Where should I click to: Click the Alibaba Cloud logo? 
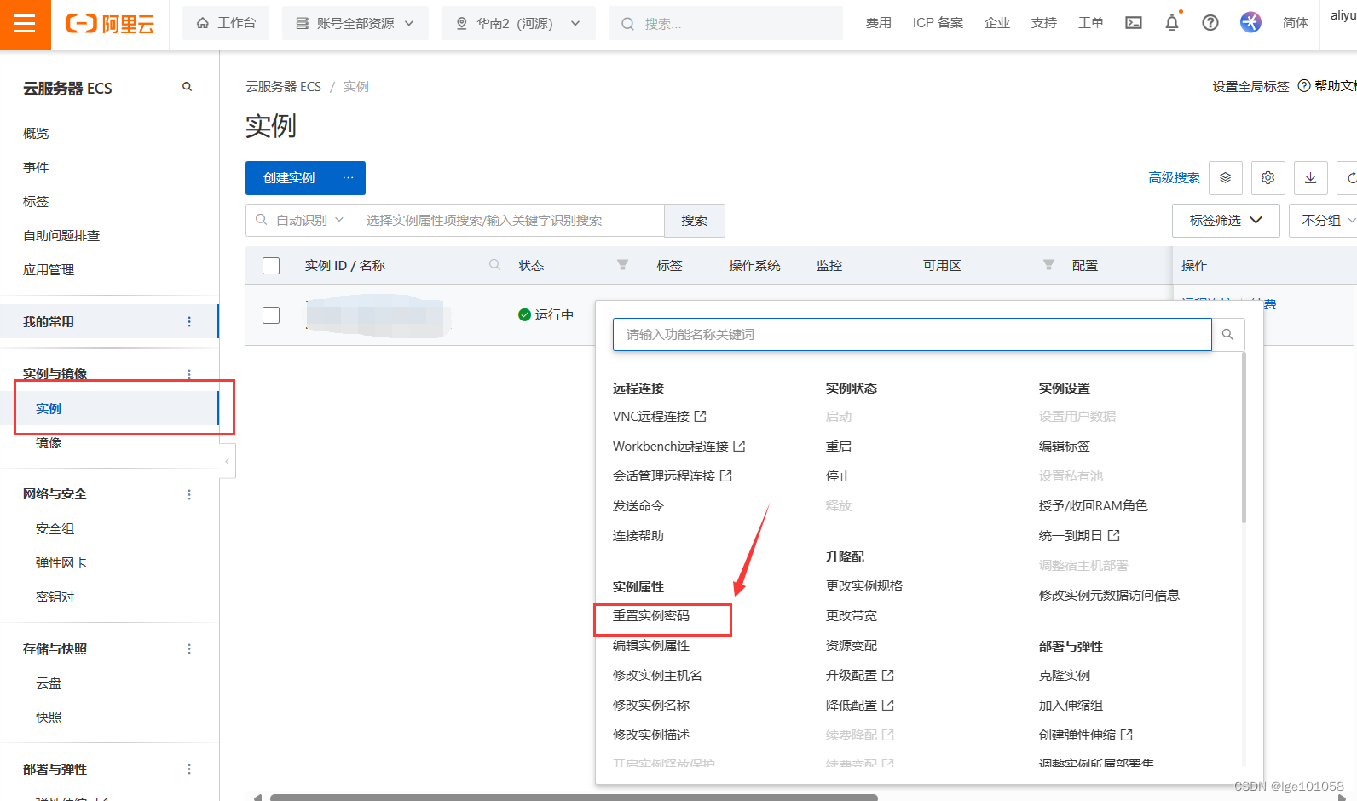[x=110, y=24]
